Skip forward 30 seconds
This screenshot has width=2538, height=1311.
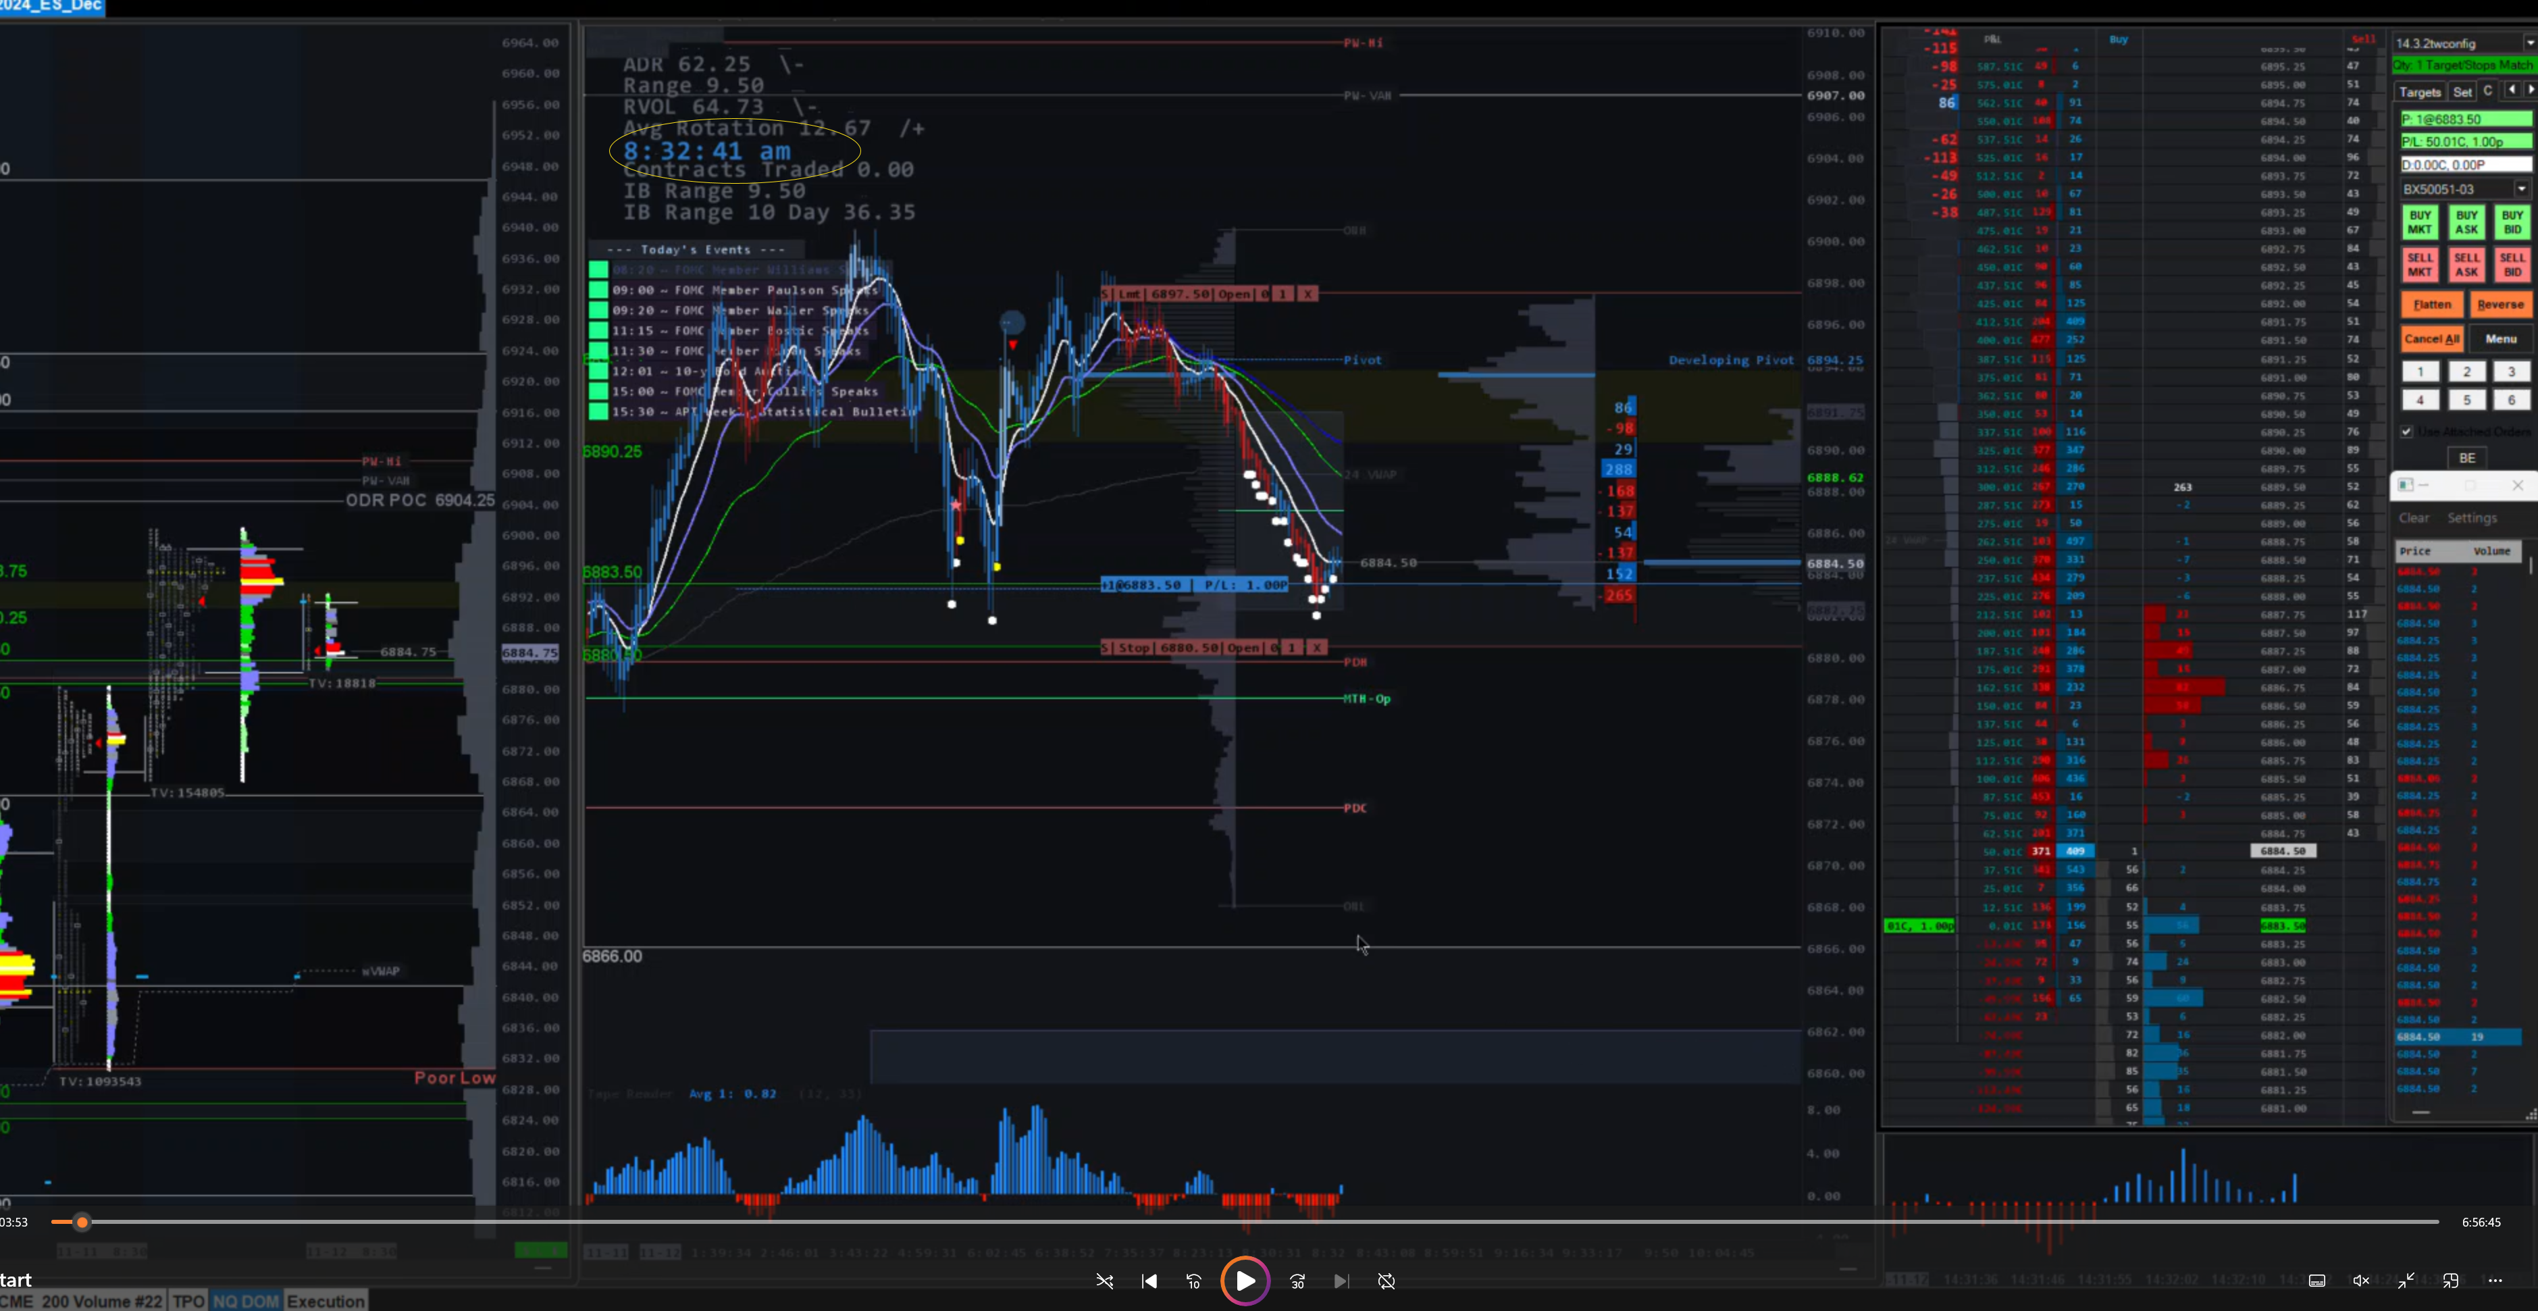coord(1297,1281)
